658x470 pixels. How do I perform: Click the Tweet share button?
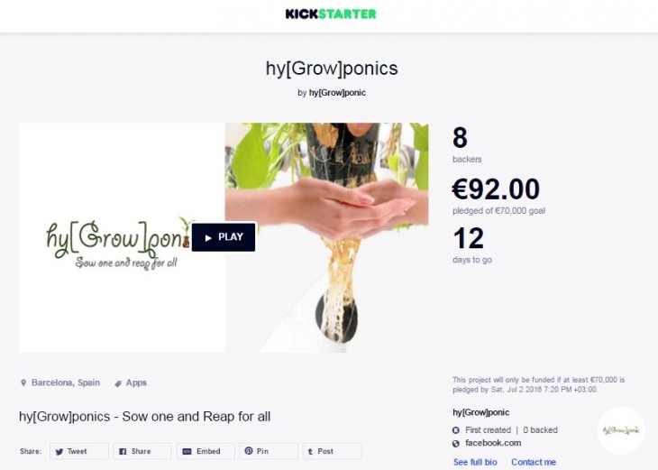pyautogui.click(x=79, y=451)
